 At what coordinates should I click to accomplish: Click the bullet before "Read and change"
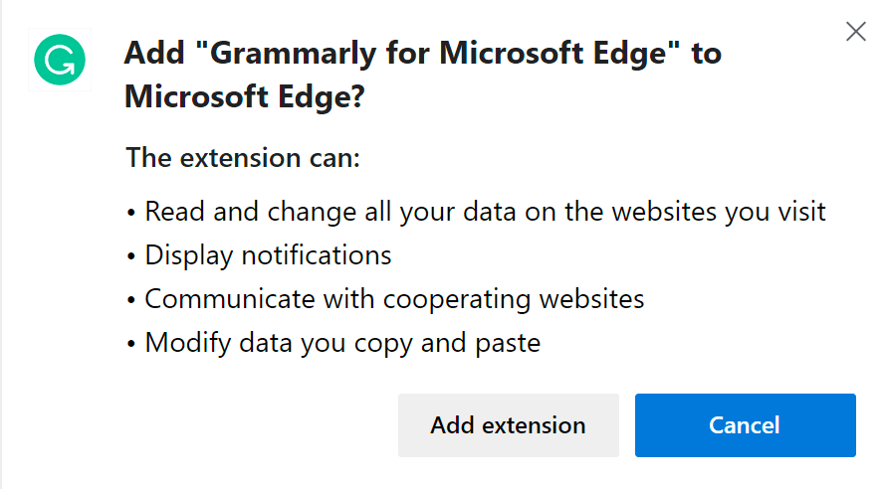click(131, 213)
